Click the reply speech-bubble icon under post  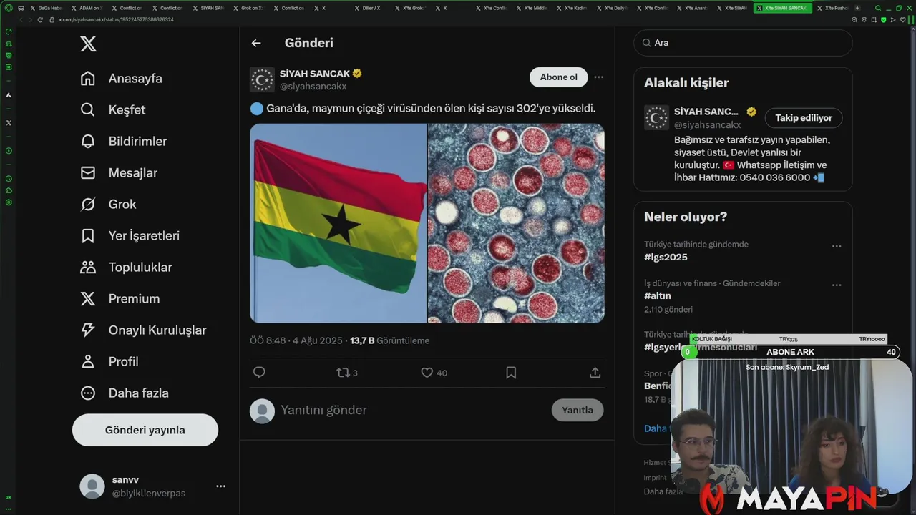point(259,373)
